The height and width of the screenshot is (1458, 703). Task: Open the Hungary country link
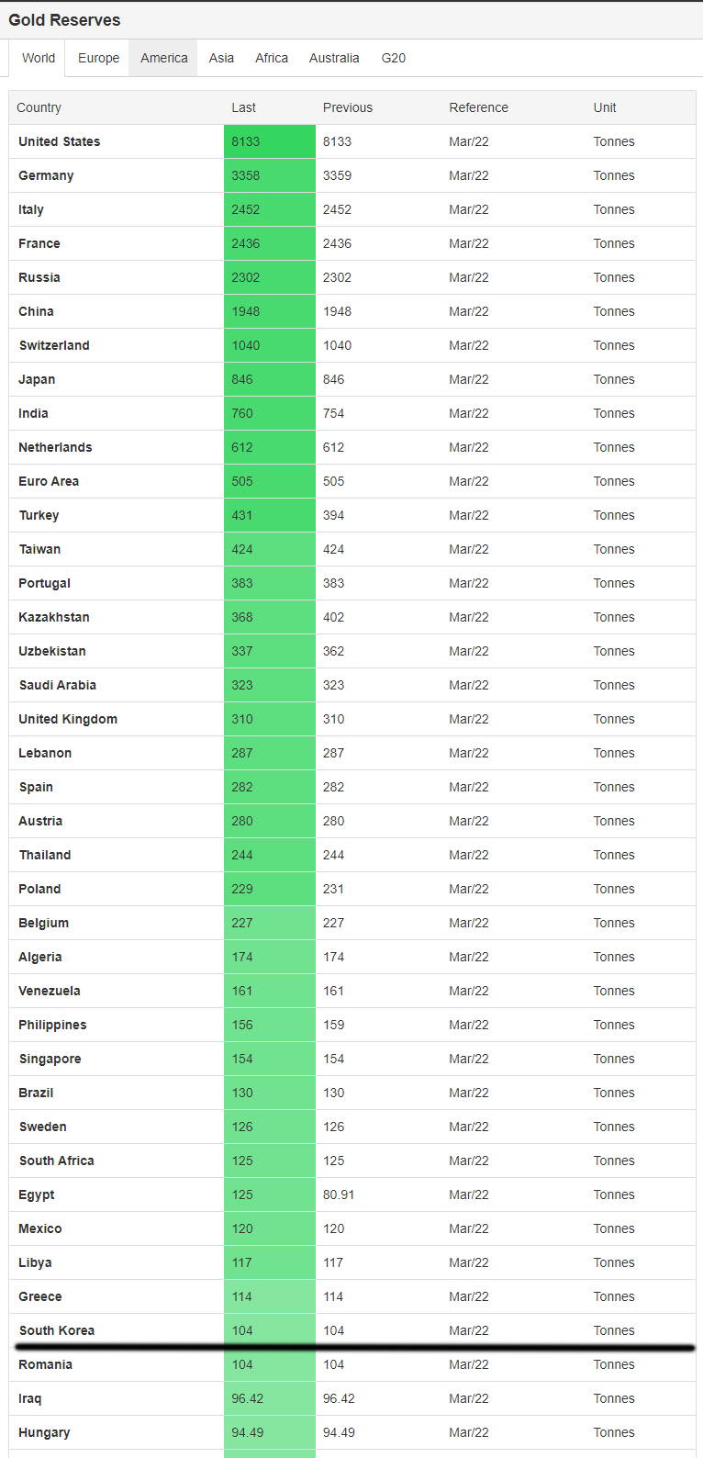[x=44, y=1432]
